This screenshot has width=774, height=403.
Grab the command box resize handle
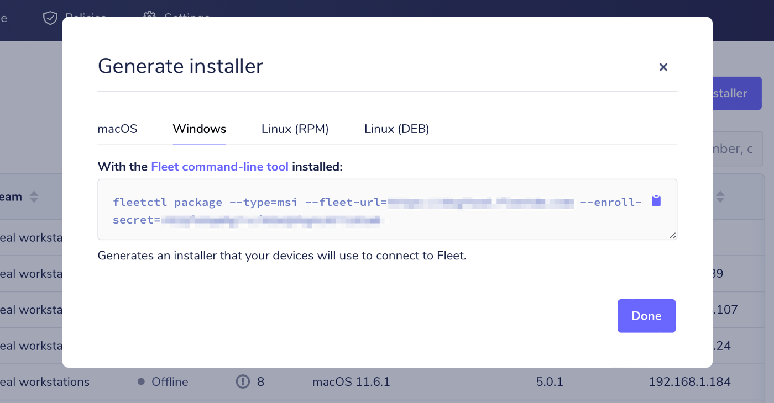(x=672, y=236)
